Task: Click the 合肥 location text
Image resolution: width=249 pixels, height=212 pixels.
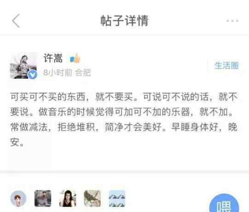Action: coord(83,73)
